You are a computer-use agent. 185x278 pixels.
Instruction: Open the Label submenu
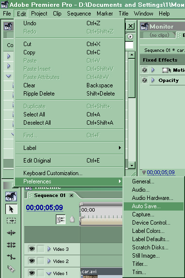click(x=69, y=148)
